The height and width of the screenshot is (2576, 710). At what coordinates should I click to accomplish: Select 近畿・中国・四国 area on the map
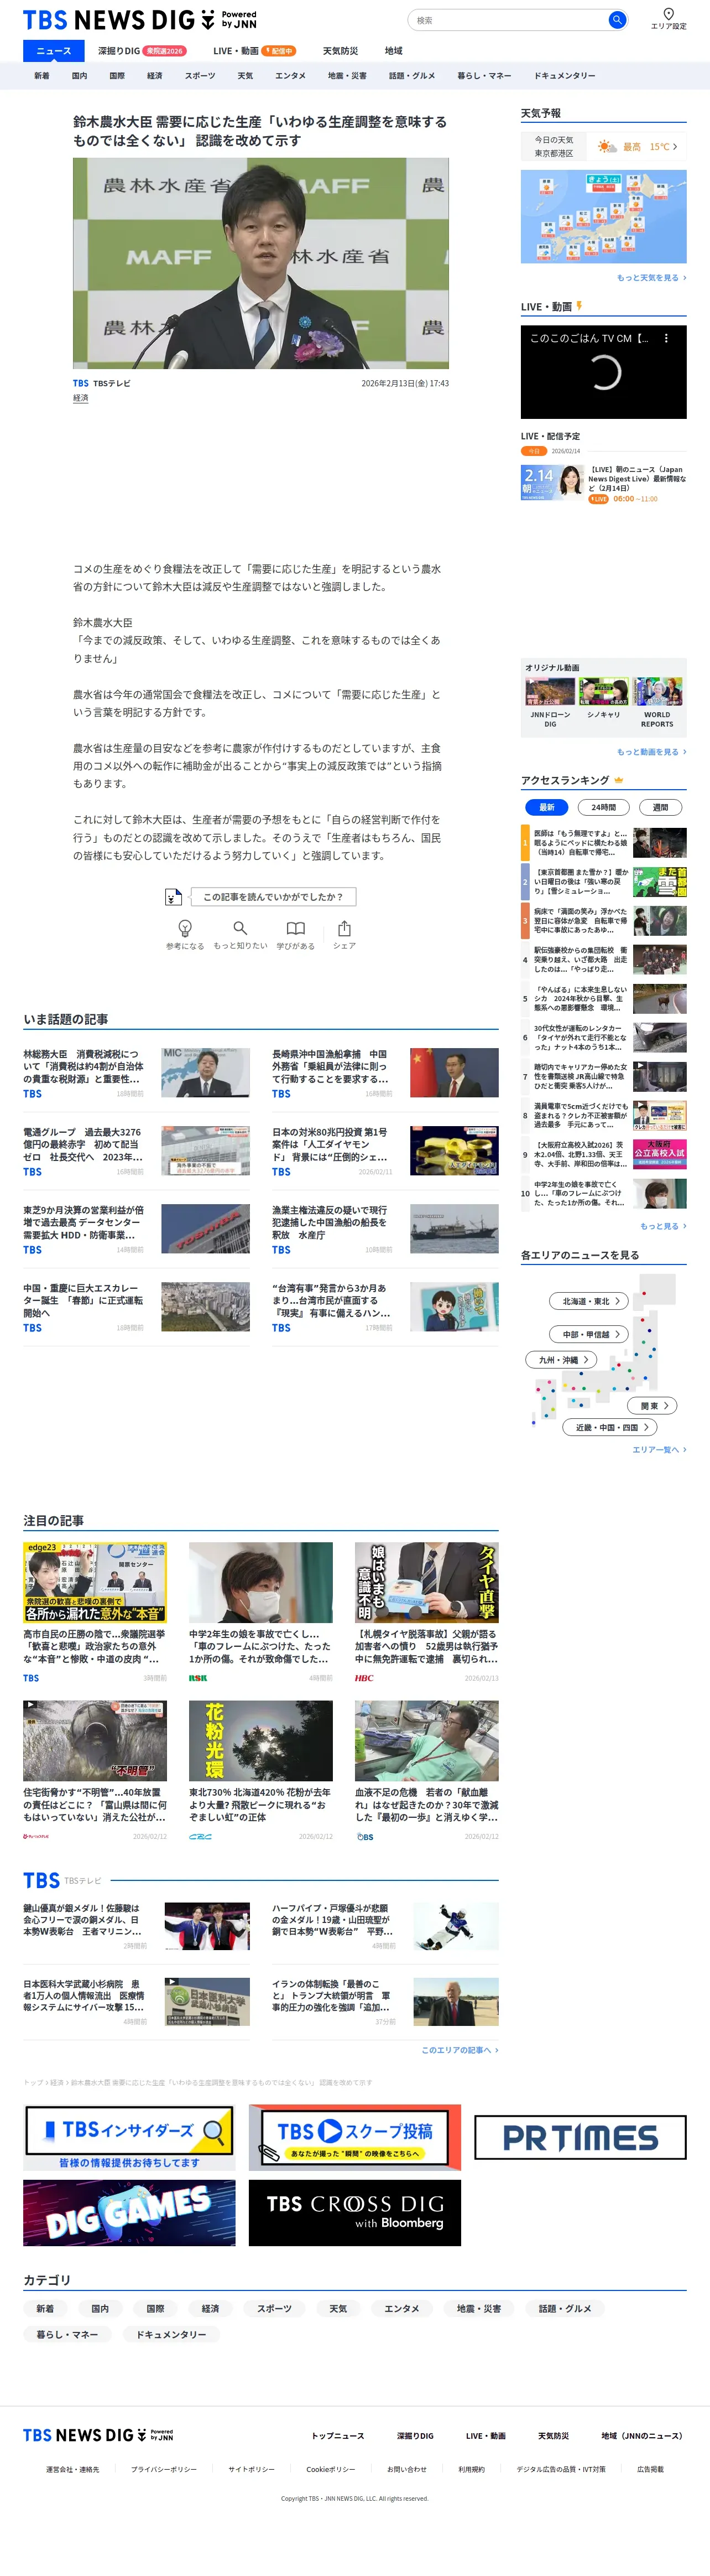click(x=610, y=1427)
